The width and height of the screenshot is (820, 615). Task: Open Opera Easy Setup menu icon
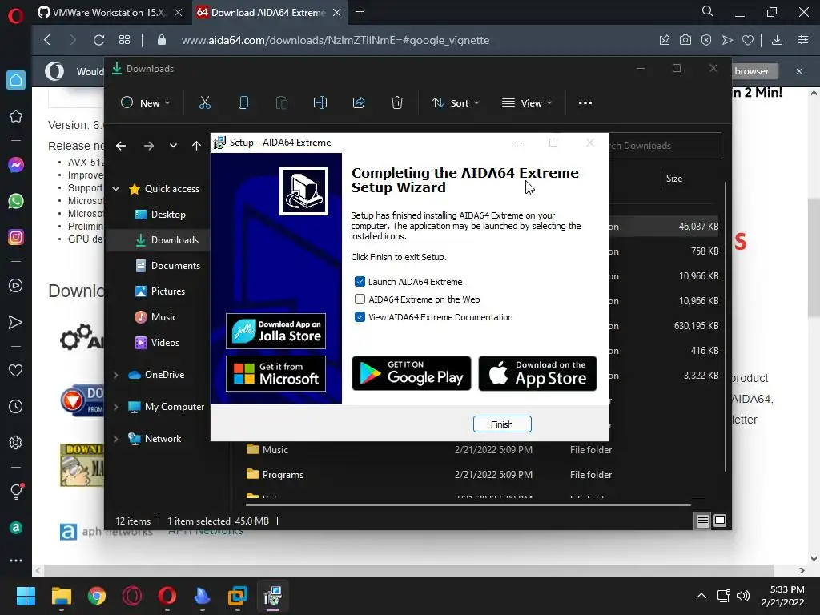point(803,40)
